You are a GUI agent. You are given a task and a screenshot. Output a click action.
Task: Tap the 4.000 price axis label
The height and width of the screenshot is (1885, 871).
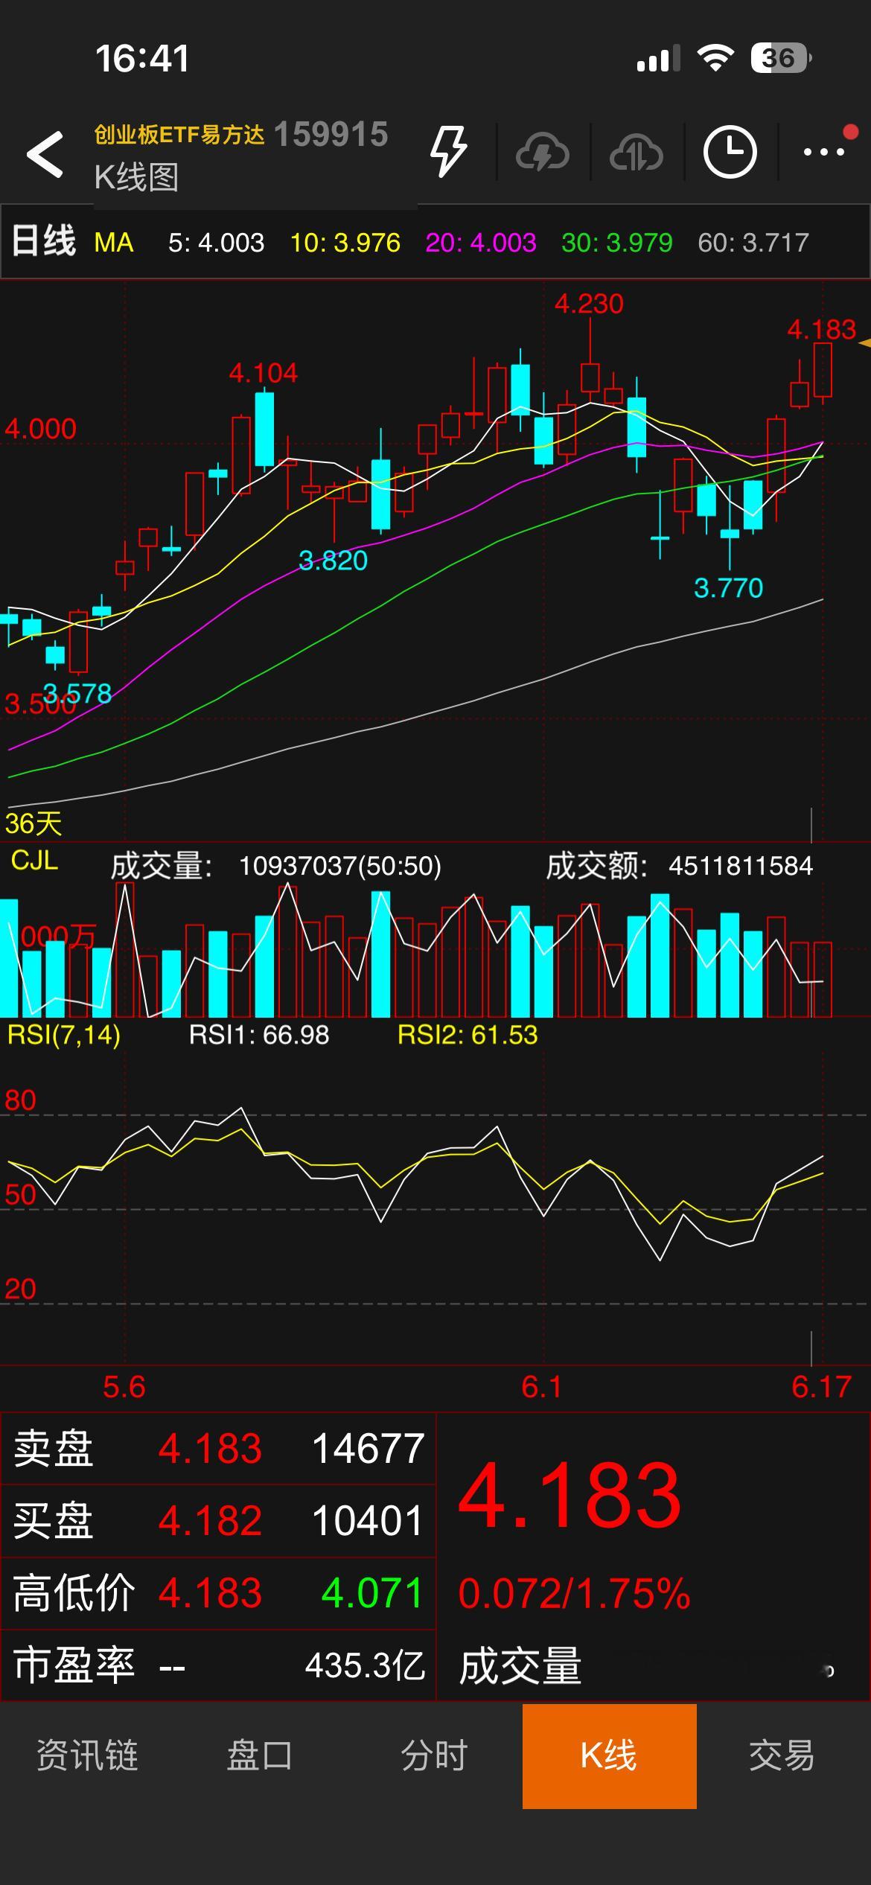[x=41, y=429]
